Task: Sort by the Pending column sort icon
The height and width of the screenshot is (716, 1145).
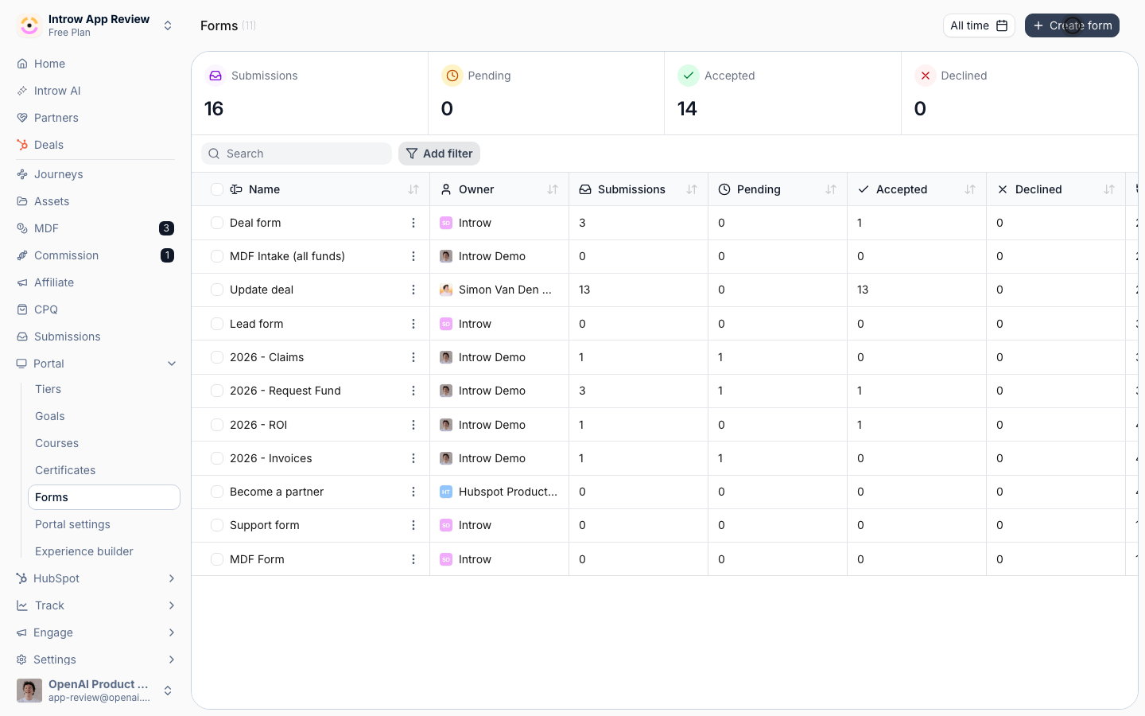Action: tap(831, 189)
